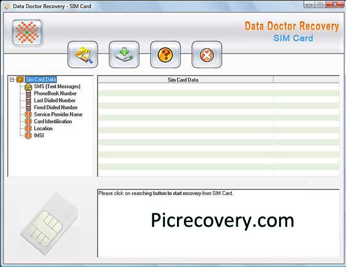Viewport: 346px width, 267px height.
Task: Select IMSI tree item
Action: [39, 136]
